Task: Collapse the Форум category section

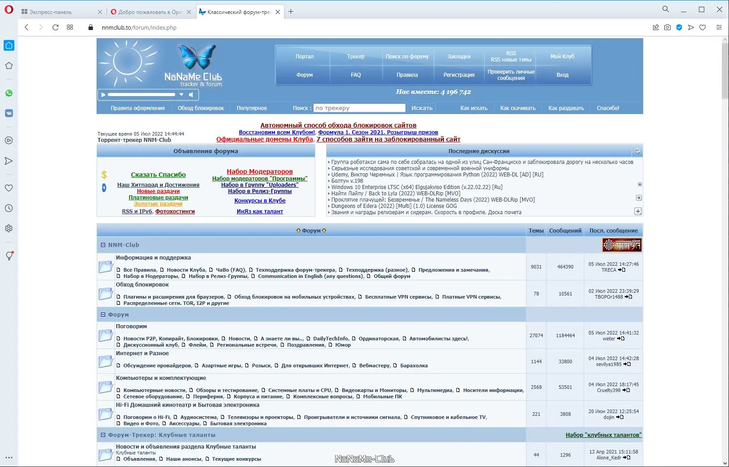Action: pyautogui.click(x=103, y=315)
